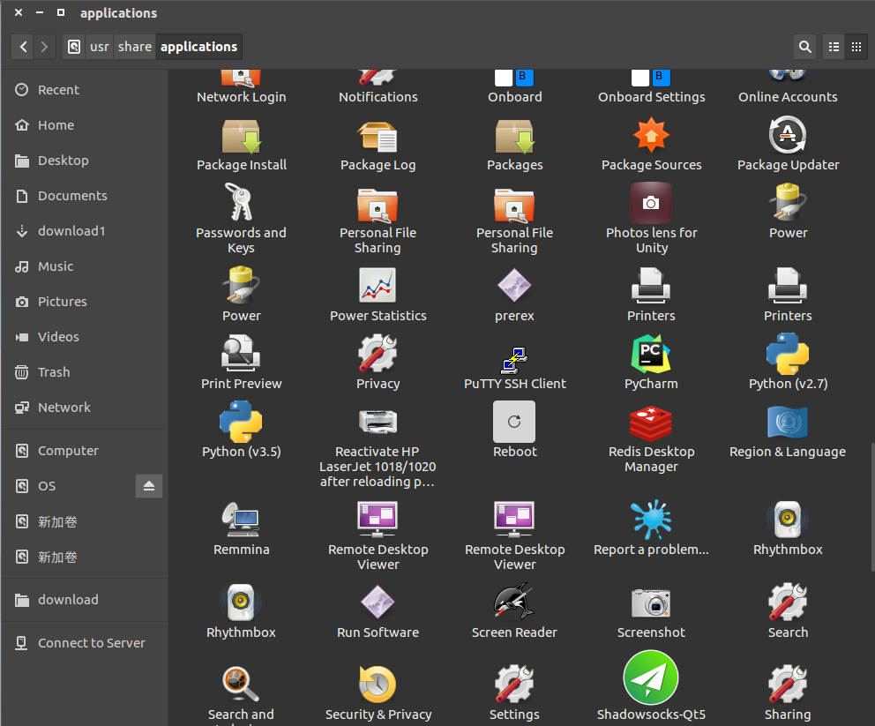Open Documents in the sidebar
This screenshot has height=726, width=875.
click(85, 196)
